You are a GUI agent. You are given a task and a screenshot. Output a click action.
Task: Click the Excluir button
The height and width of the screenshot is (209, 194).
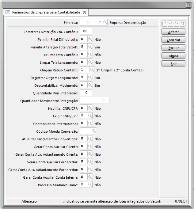[x=173, y=47]
